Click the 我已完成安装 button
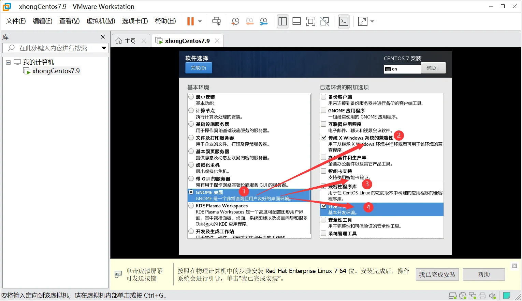The height and width of the screenshot is (301, 522). click(437, 274)
